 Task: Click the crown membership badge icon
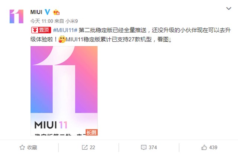(x=56, y=12)
